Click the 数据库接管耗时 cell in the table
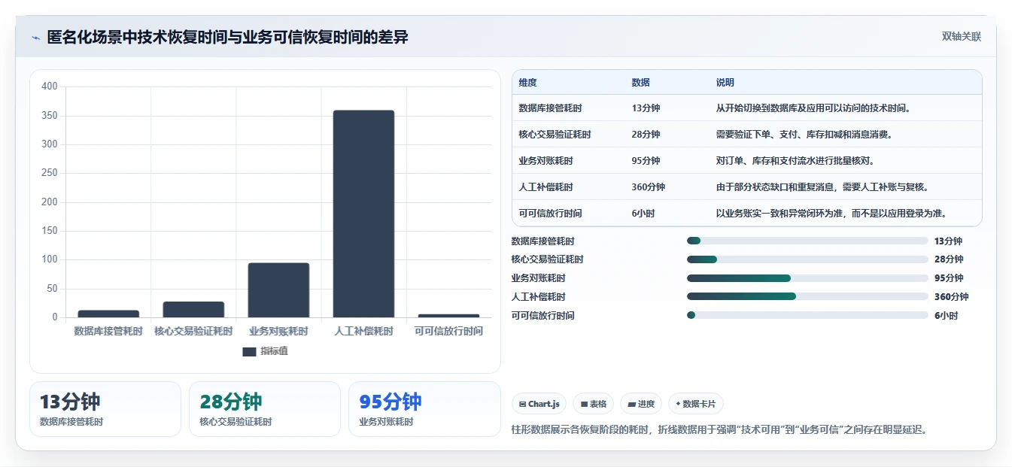This screenshot has width=1012, height=467. coord(550,108)
